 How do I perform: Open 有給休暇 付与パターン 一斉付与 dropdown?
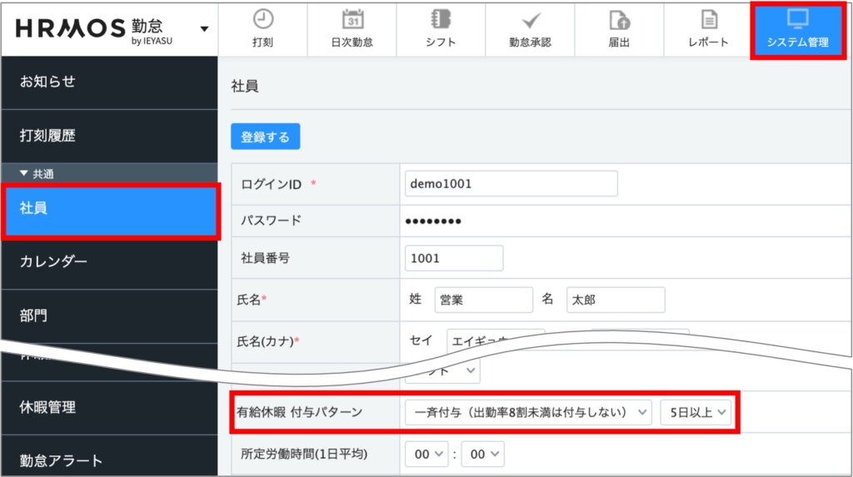tap(527, 411)
